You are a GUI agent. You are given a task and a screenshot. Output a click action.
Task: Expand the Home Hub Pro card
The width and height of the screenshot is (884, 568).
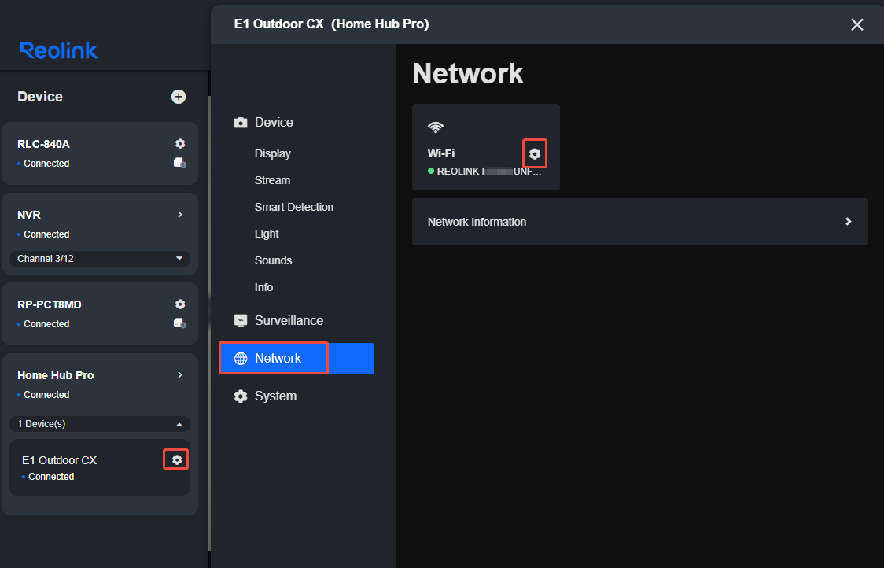179,374
